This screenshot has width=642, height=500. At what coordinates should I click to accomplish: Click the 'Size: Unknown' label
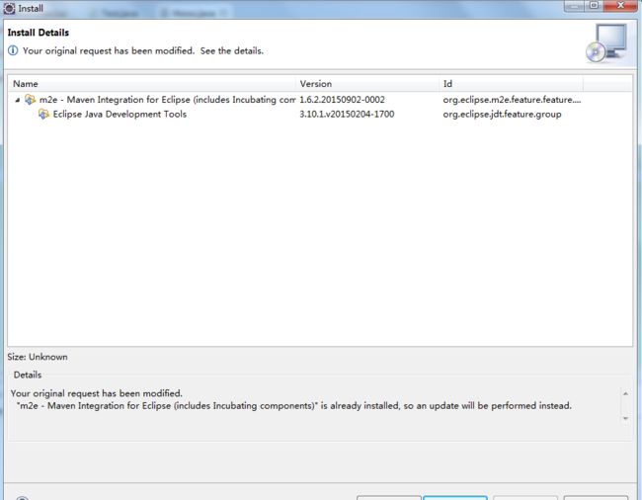tap(38, 357)
